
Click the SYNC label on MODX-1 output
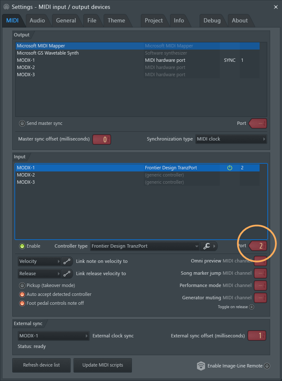click(x=230, y=60)
